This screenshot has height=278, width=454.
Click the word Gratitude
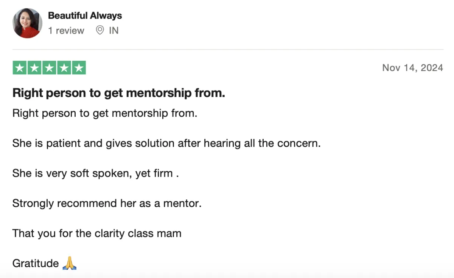pyautogui.click(x=36, y=263)
